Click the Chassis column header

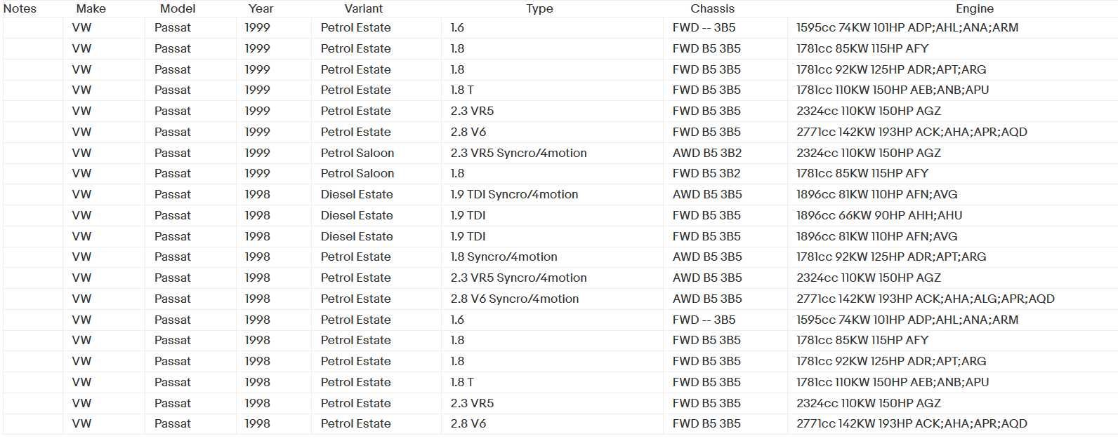click(x=712, y=8)
